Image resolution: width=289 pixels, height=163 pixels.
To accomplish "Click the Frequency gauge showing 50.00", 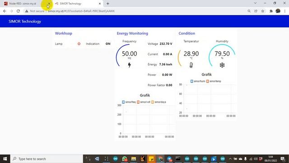I will pos(130,55).
